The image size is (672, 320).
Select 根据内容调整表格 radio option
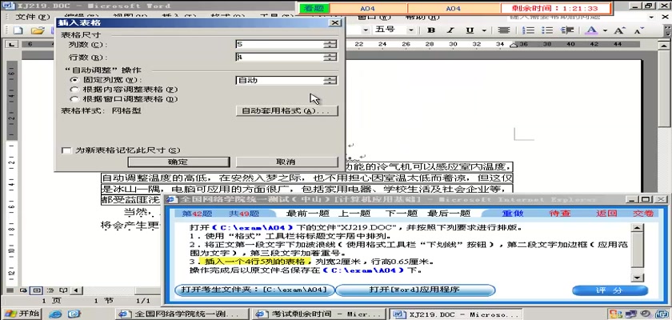74,90
